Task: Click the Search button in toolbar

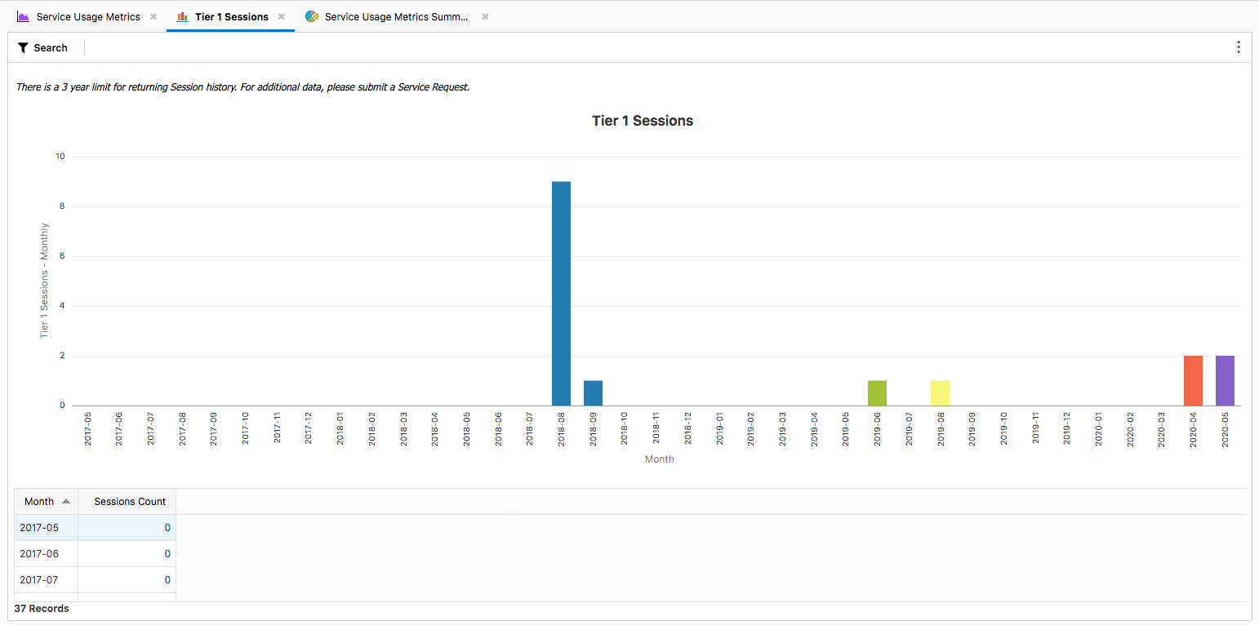Action: coord(42,48)
